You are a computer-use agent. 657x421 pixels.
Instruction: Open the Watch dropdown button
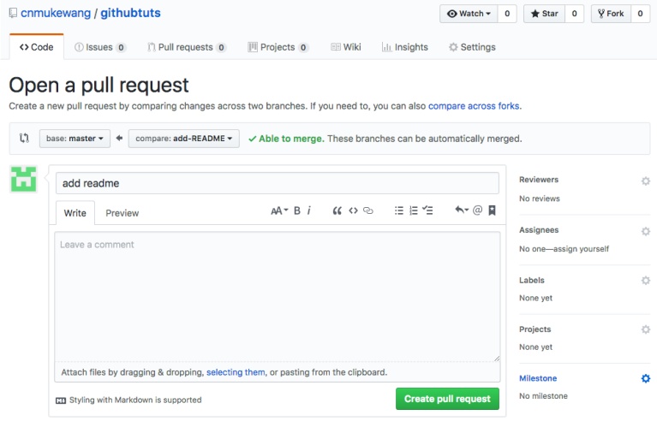tap(469, 14)
